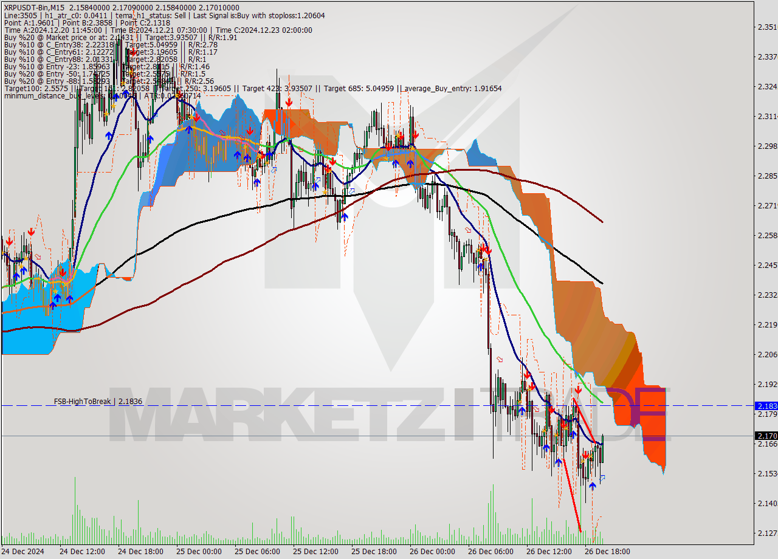Select the 'Buy %10 @ C_Entry61' line
The height and width of the screenshot is (559, 778).
point(110,52)
